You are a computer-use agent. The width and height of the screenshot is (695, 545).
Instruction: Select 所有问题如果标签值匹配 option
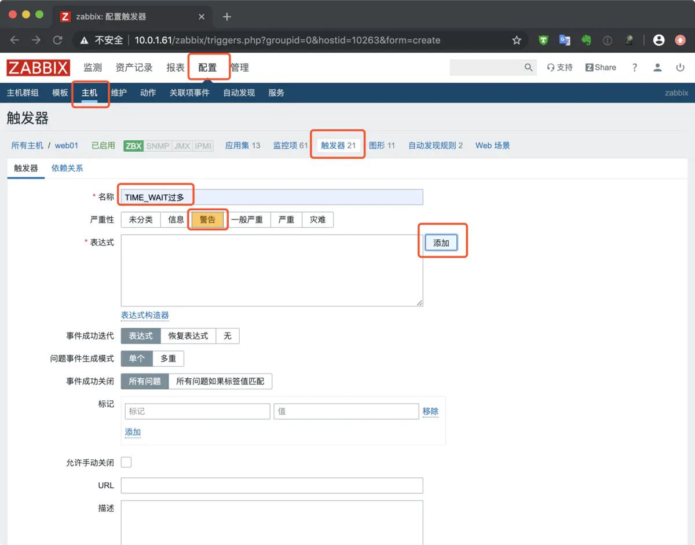pos(220,381)
